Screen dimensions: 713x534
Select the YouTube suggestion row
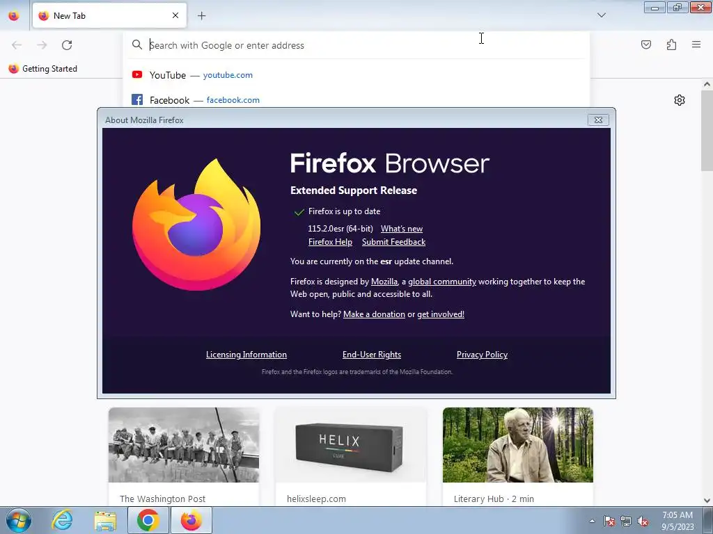click(356, 75)
